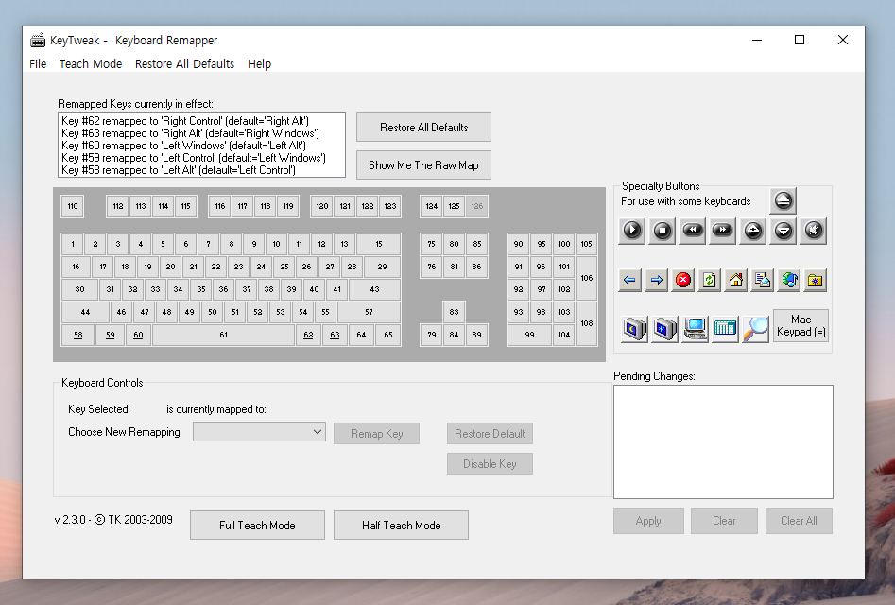This screenshot has height=605, width=895.
Task: Click the E-mail envelope specialty button
Action: 763,280
